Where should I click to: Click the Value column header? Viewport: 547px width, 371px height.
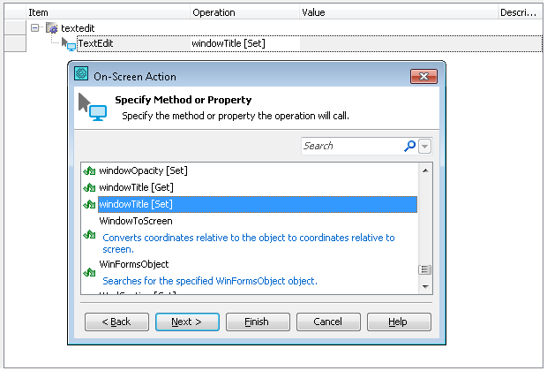click(313, 12)
